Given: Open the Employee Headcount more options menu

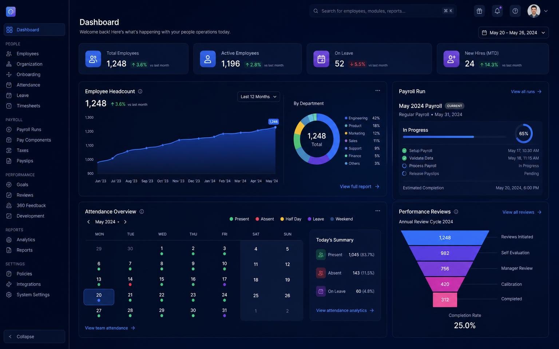Looking at the screenshot, I should 378,91.
